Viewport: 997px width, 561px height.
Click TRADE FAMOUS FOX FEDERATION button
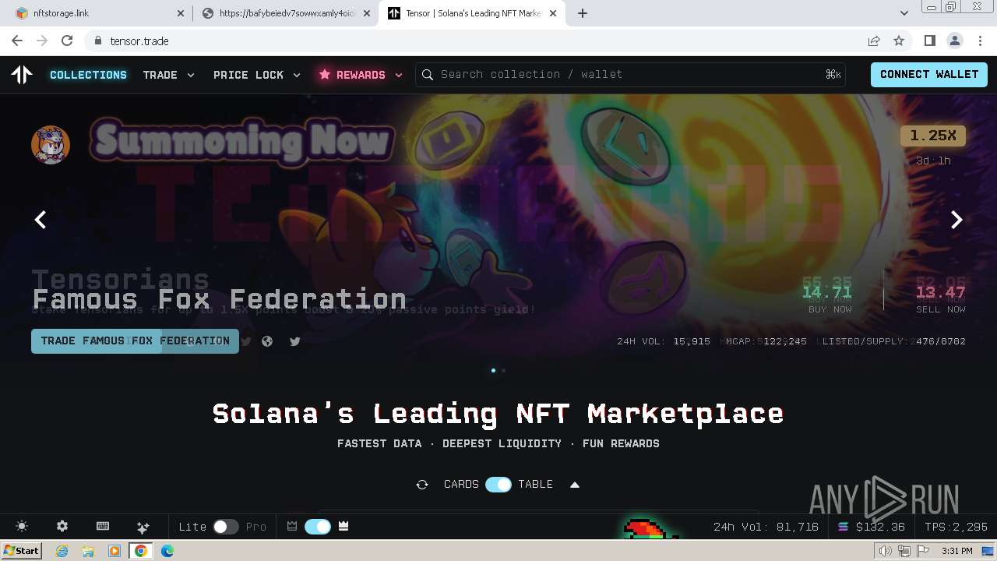pyautogui.click(x=135, y=340)
